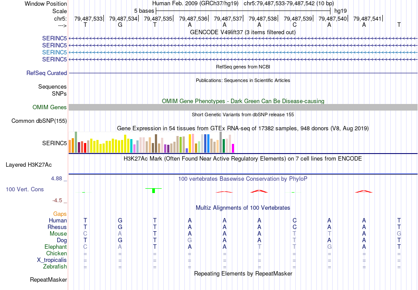Click the '5 bases' scale bar text
Image resolution: width=418 pixels, height=290 pixels.
[144, 11]
